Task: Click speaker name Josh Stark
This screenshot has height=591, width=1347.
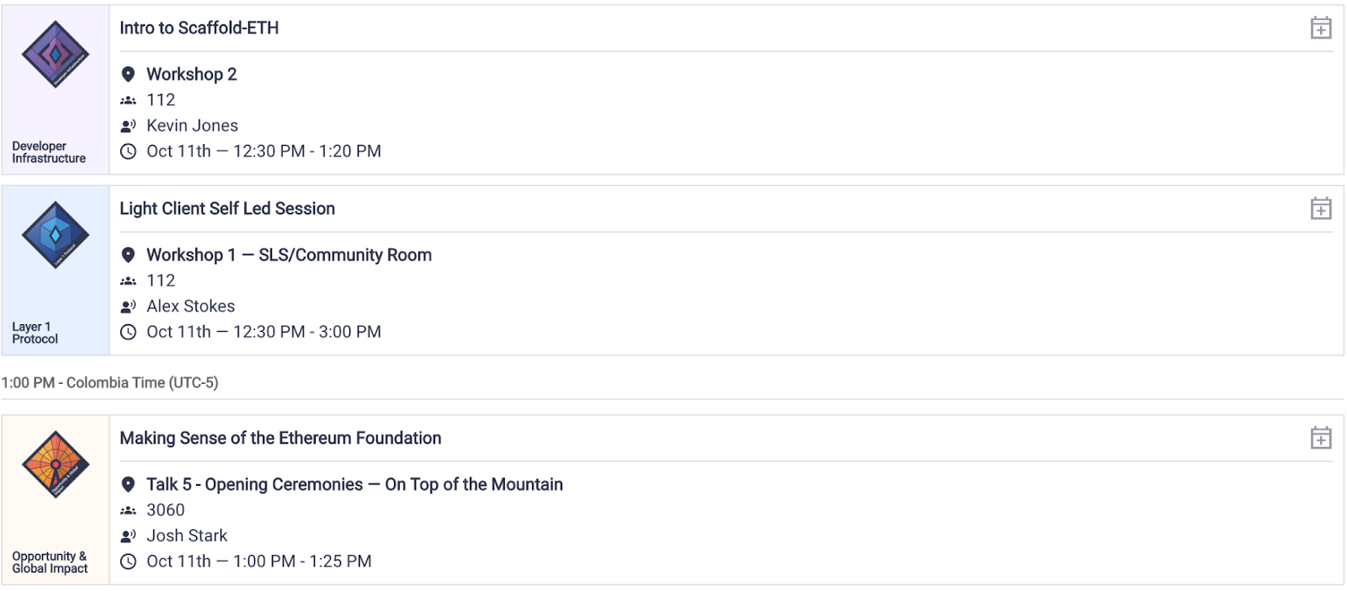Action: pos(187,536)
